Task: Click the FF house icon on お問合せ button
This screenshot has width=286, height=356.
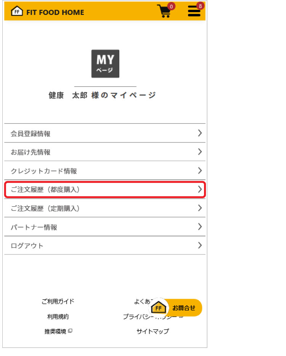Action: 159,307
